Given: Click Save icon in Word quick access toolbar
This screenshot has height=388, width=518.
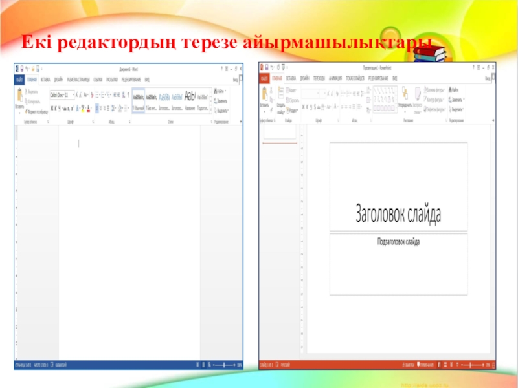Looking at the screenshot, I should click(22, 69).
